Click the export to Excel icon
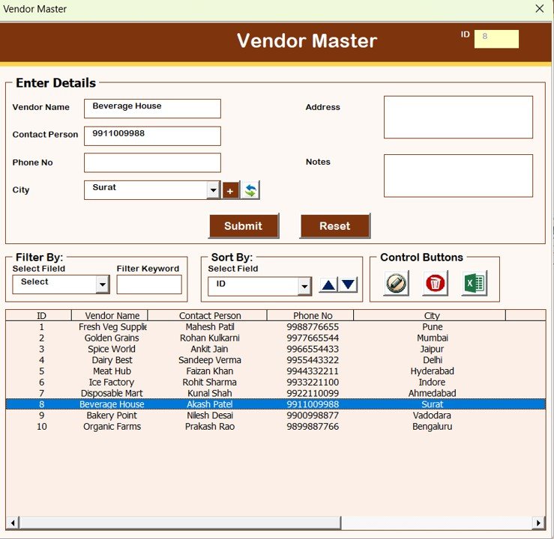The height and width of the screenshot is (539, 554). click(x=474, y=284)
